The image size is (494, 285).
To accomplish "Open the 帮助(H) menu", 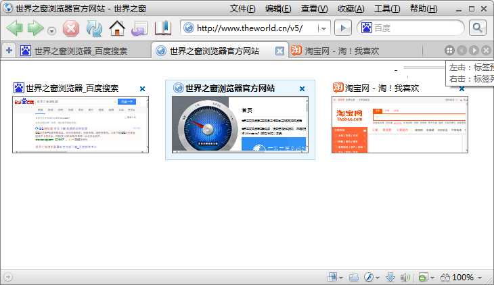I will click(x=424, y=9).
